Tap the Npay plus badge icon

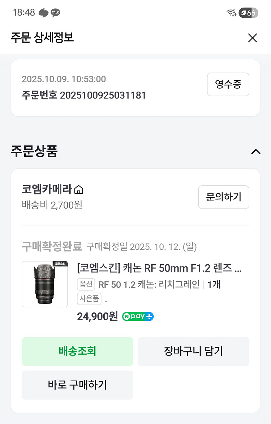pyautogui.click(x=138, y=316)
